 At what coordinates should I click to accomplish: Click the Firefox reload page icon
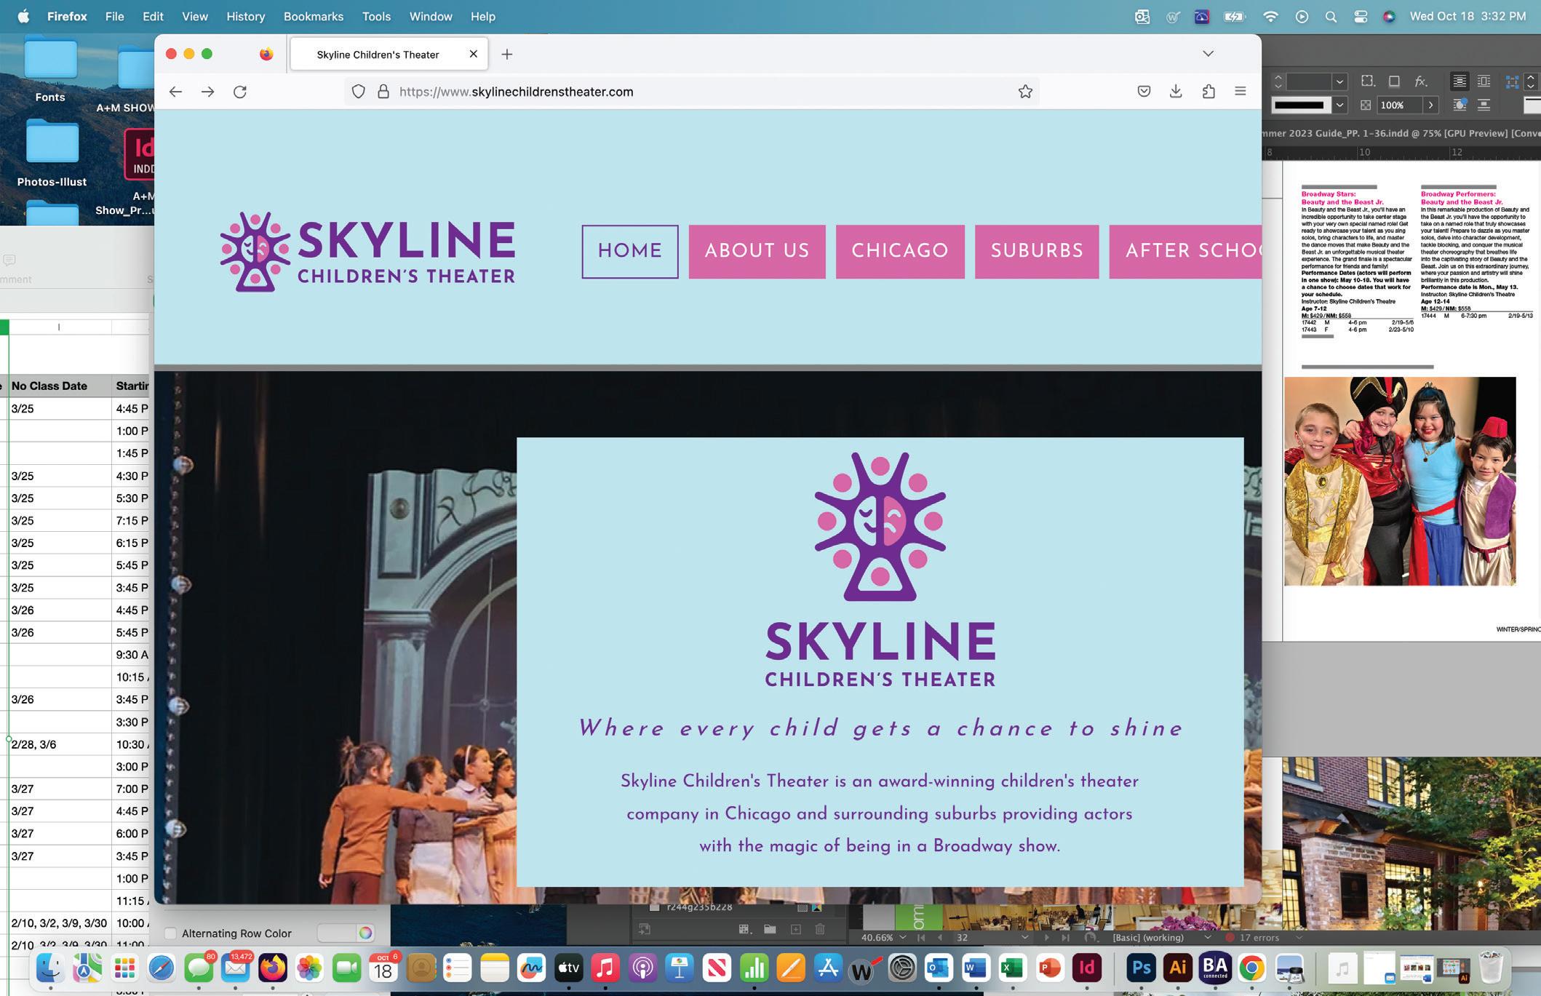click(240, 92)
